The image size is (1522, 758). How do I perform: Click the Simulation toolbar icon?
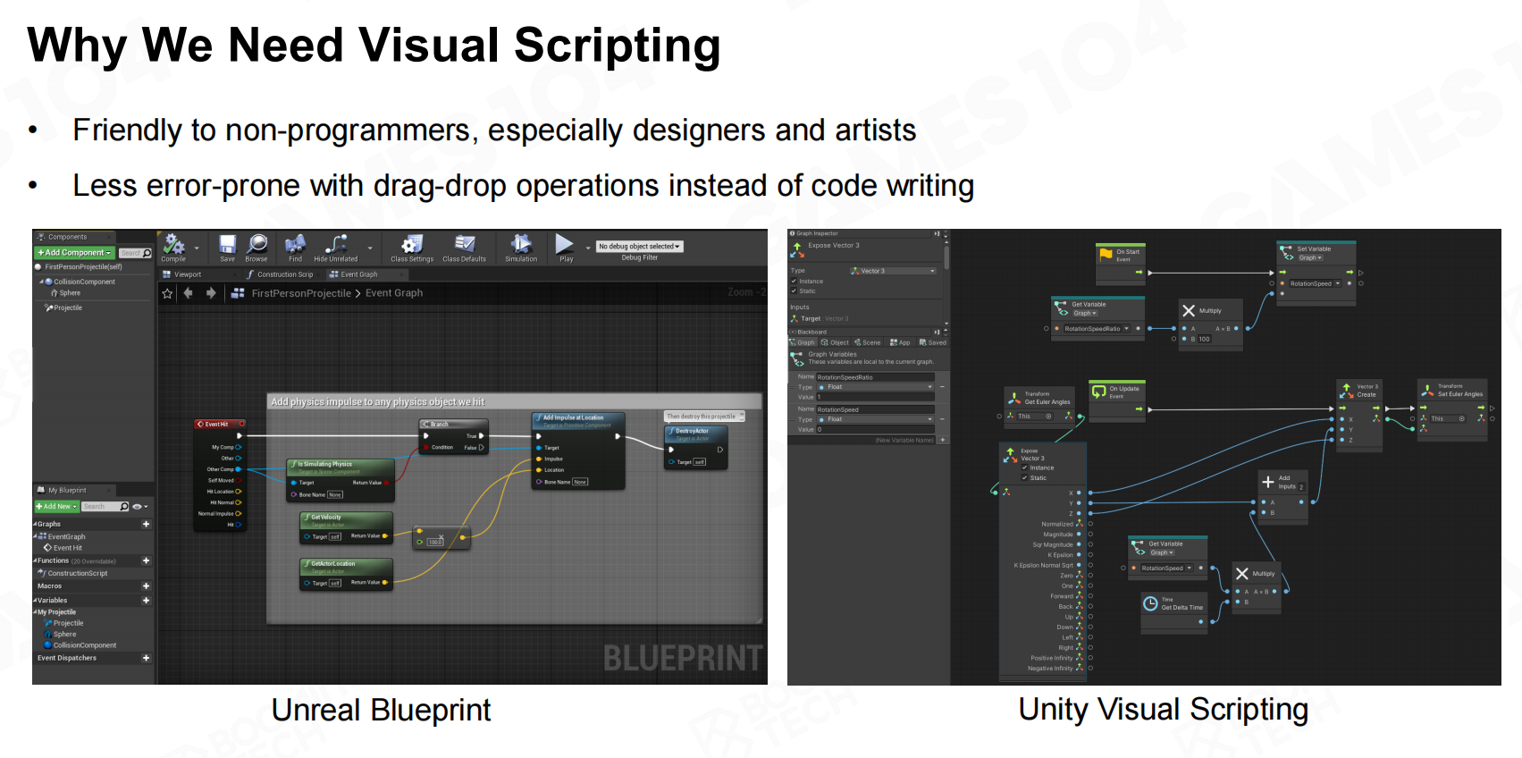(521, 245)
